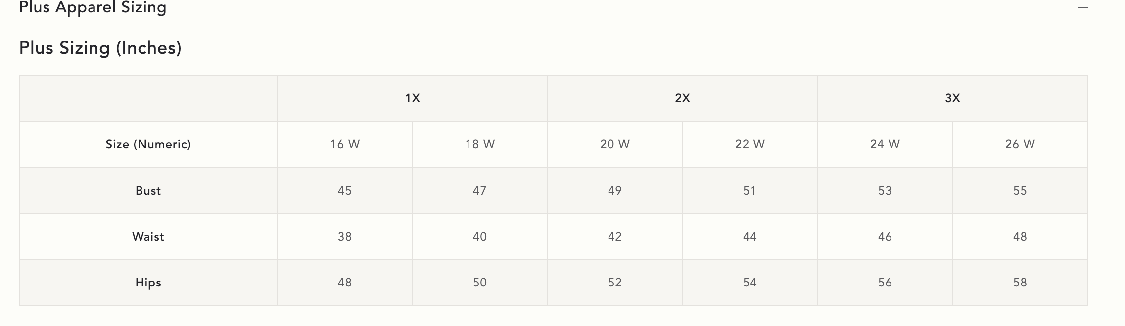This screenshot has width=1125, height=326.
Task: Select the 20 W size cell
Action: [615, 144]
